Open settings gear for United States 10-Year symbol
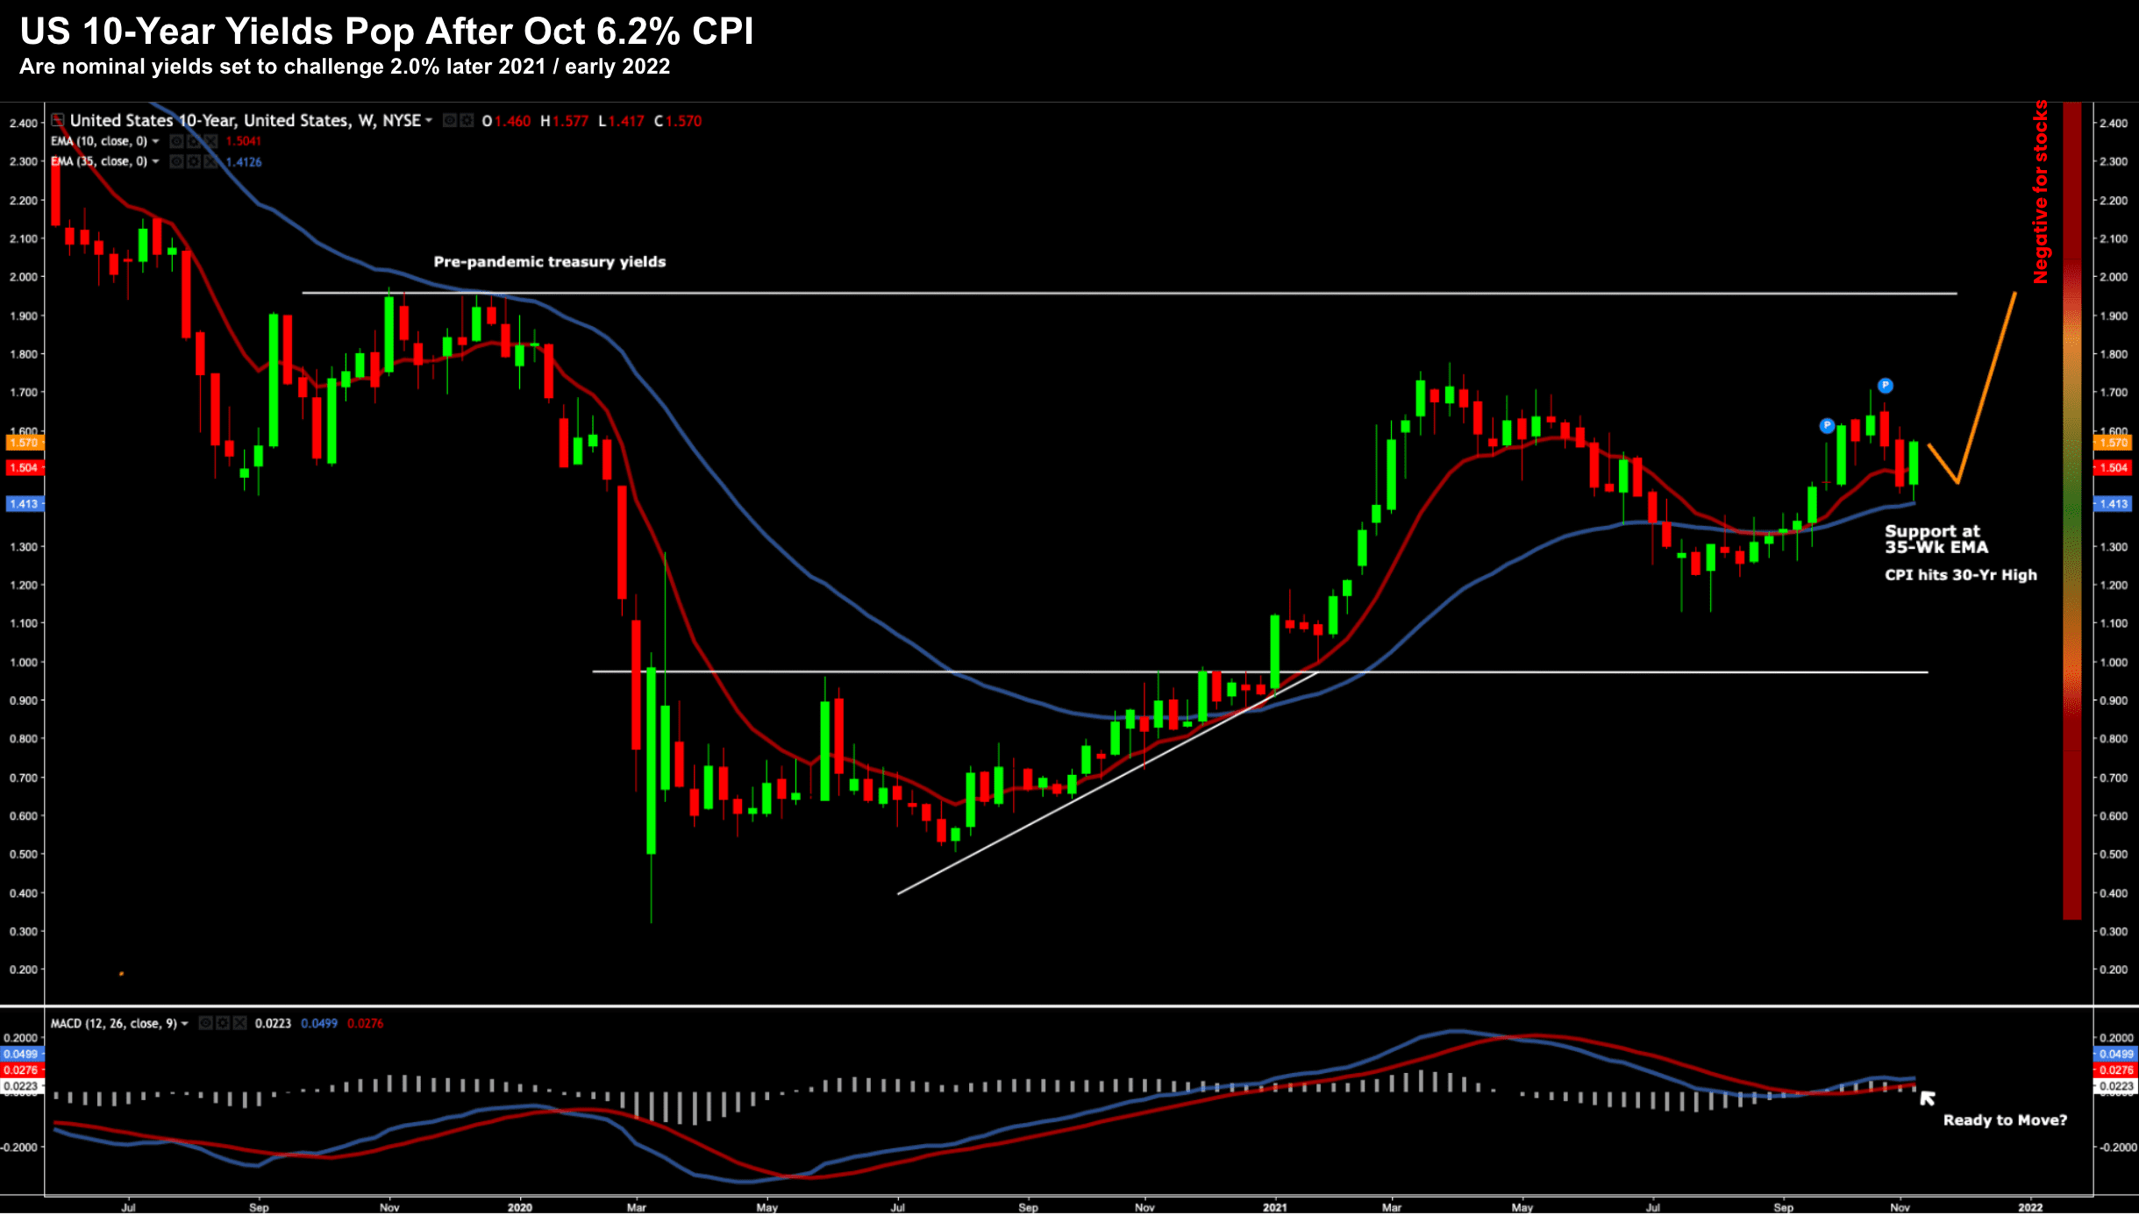This screenshot has height=1215, width=2139. click(467, 120)
